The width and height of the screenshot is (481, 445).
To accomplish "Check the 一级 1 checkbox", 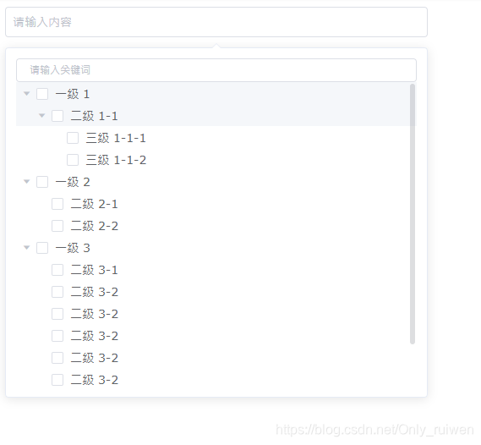I will click(42, 94).
